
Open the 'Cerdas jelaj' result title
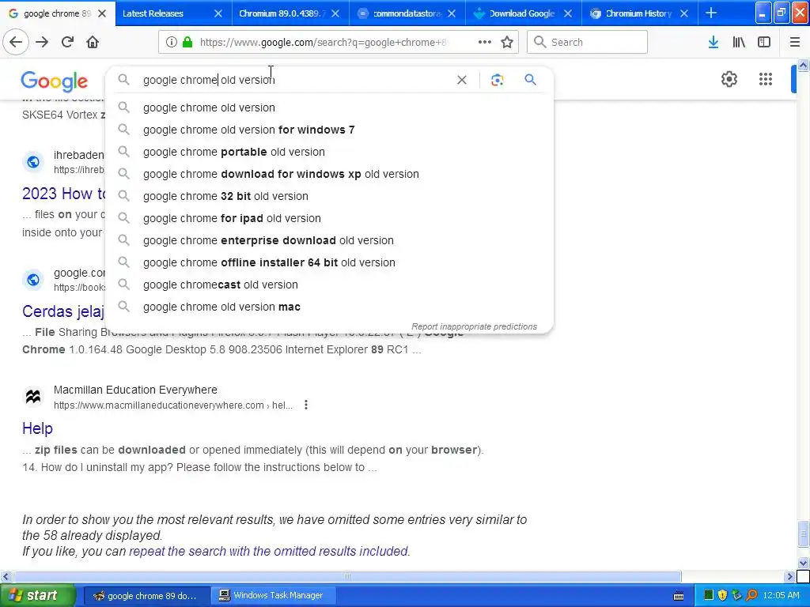tap(63, 311)
